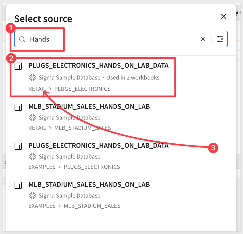Click snowflake icon in EXAMPLES MLB_STADIUM_SALES result
Image resolution: width=243 pixels, height=234 pixels.
pyautogui.click(x=32, y=196)
